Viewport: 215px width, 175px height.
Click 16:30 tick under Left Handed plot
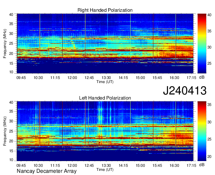coord(174,165)
